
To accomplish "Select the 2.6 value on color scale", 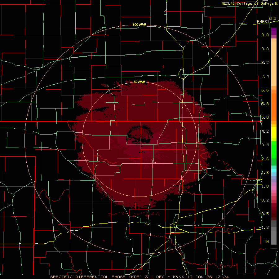I will click(x=265, y=159).
